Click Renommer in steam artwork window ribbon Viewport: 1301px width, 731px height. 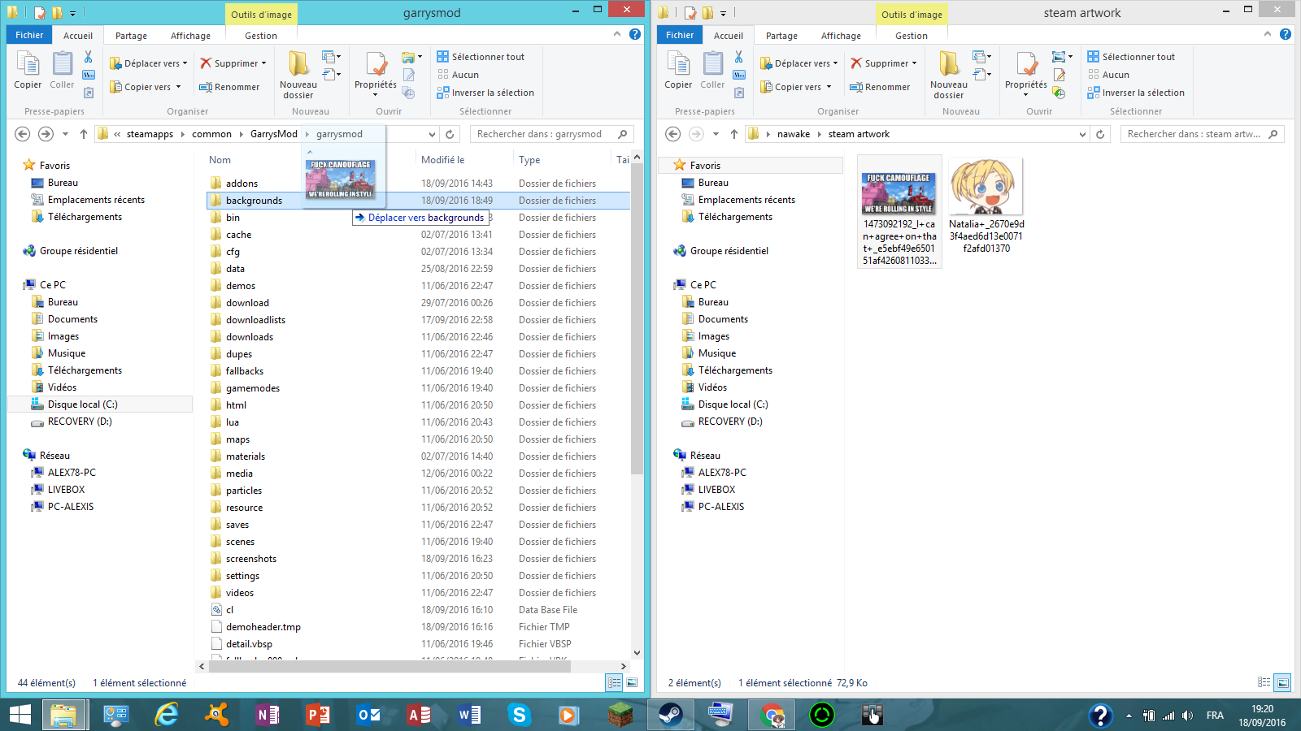[x=880, y=87]
